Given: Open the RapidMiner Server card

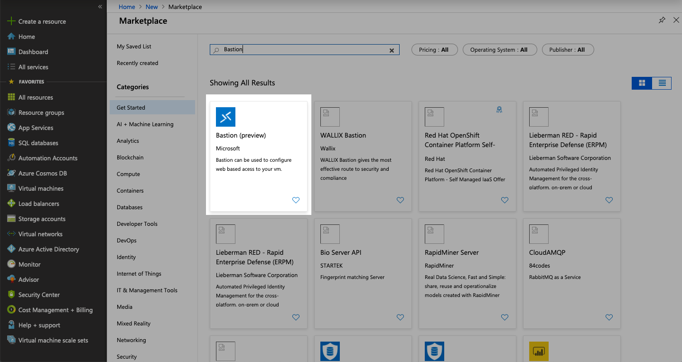Looking at the screenshot, I should pyautogui.click(x=467, y=273).
